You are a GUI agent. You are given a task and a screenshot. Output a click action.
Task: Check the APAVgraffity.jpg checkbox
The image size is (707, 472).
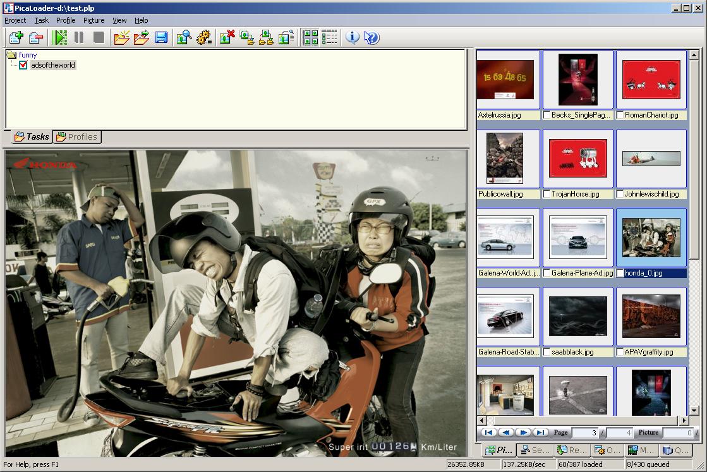click(x=620, y=352)
